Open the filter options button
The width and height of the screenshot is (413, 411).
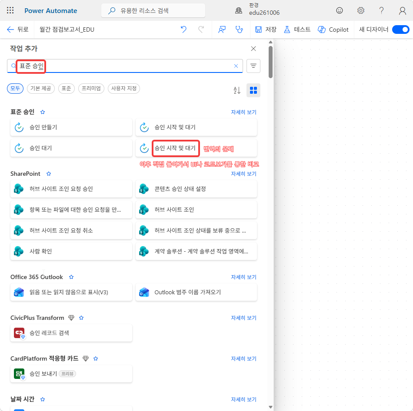click(253, 66)
